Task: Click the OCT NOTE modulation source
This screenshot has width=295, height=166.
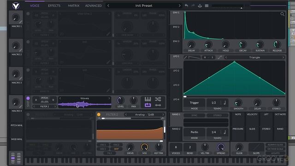Action: click(280, 114)
